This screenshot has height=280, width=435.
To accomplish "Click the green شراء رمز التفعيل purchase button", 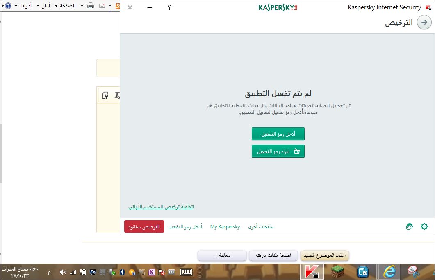I will coord(278,151).
